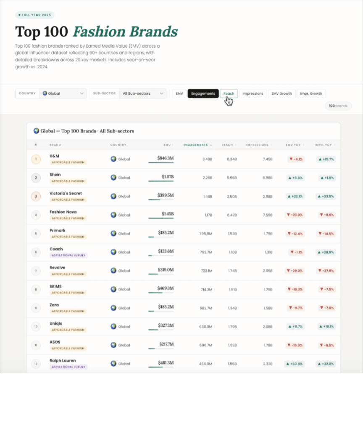Click the globe icon in Uniqlo row
Screen dimensions: 363x431
113,327
